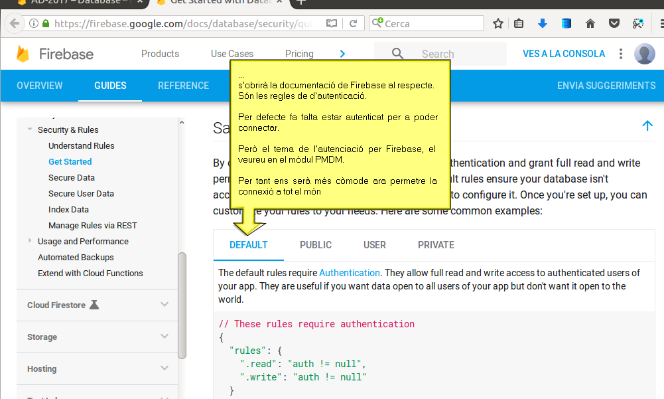The width and height of the screenshot is (664, 399).
Task: Click the Firebase wordmark text
Action: pos(66,54)
